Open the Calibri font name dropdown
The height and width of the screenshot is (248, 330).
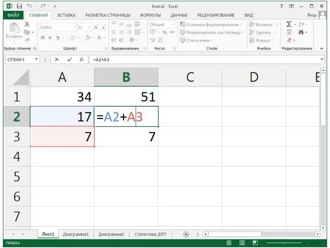pyautogui.click(x=74, y=27)
